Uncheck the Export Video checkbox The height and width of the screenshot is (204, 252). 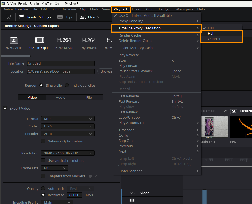[x=5, y=108]
